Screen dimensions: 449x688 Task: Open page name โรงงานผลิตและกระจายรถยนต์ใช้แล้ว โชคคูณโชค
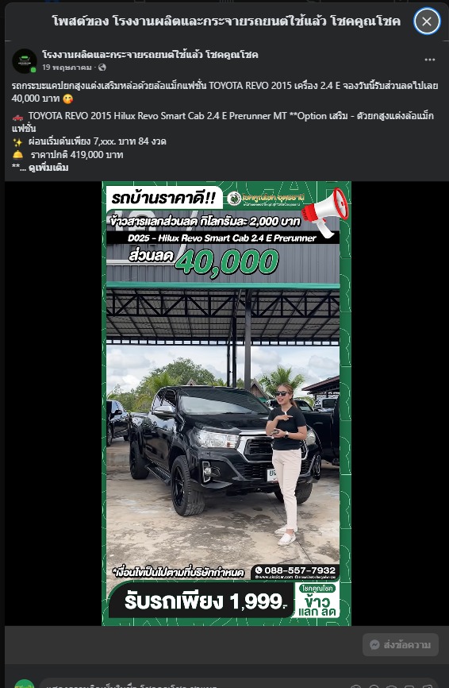click(150, 55)
